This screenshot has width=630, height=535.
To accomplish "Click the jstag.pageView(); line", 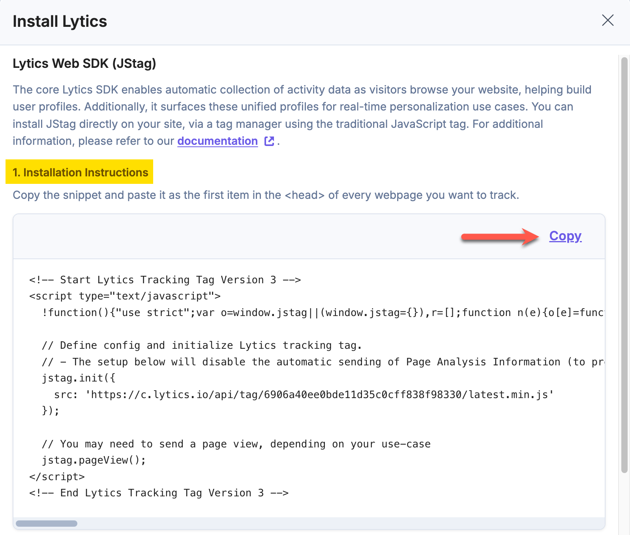I will click(94, 460).
